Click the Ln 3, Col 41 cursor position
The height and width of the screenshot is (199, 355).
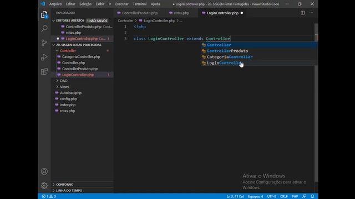(x=235, y=196)
